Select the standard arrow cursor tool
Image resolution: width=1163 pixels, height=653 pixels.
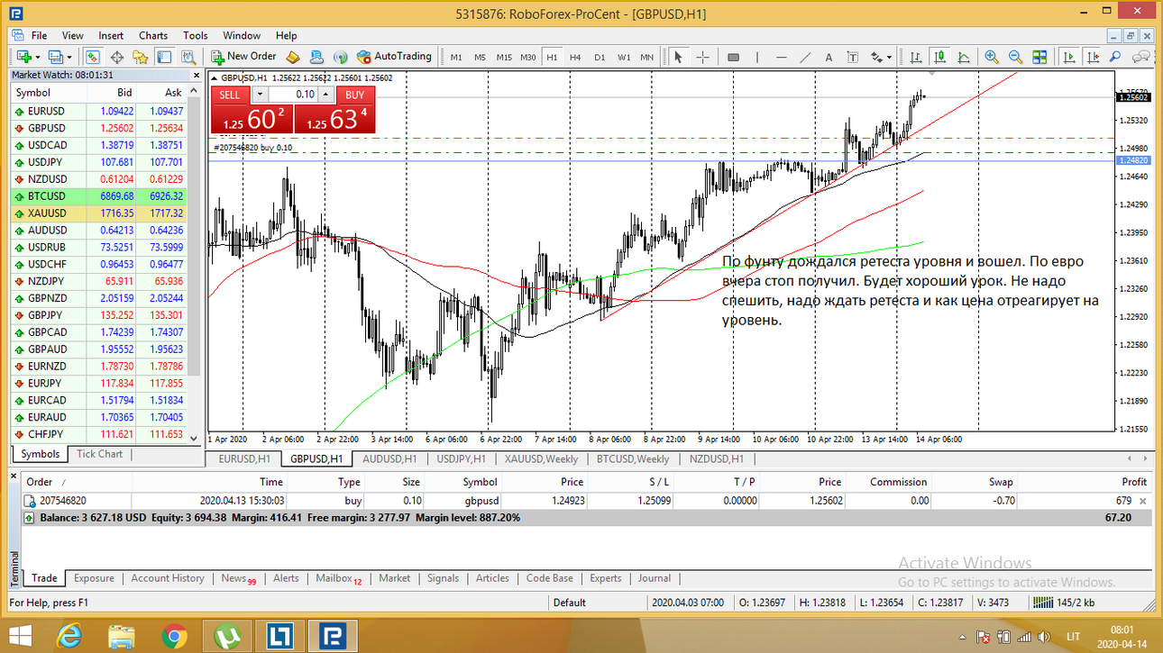[x=678, y=57]
